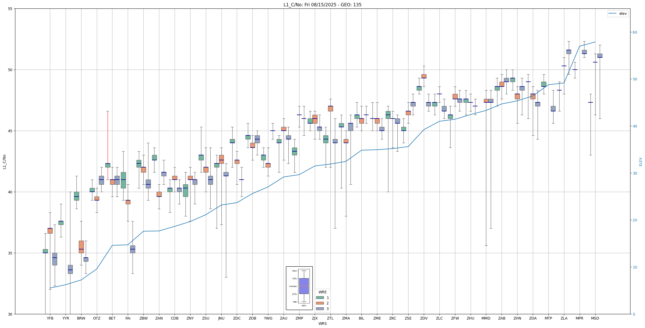
Task: Click the green WRE 1 legend swatch
Action: [320, 298]
